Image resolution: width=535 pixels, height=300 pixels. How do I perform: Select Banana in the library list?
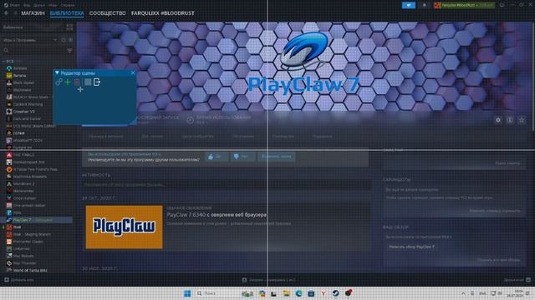tap(20, 76)
